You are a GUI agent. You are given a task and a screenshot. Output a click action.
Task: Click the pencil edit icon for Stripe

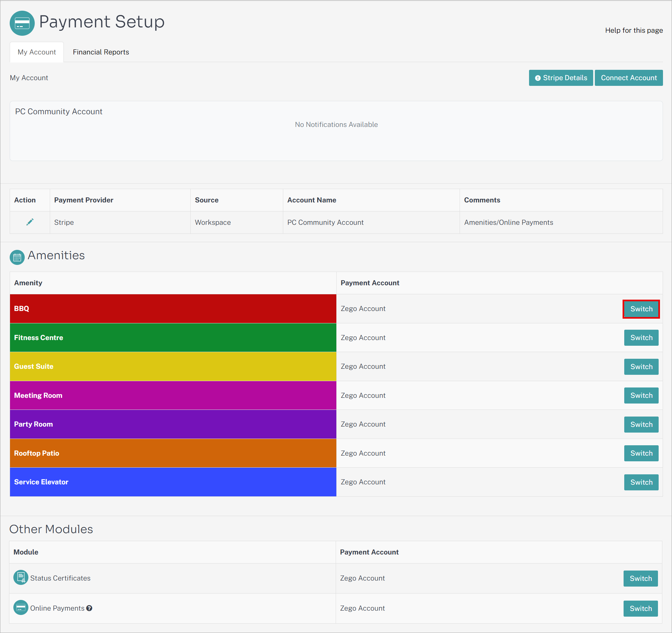point(30,222)
